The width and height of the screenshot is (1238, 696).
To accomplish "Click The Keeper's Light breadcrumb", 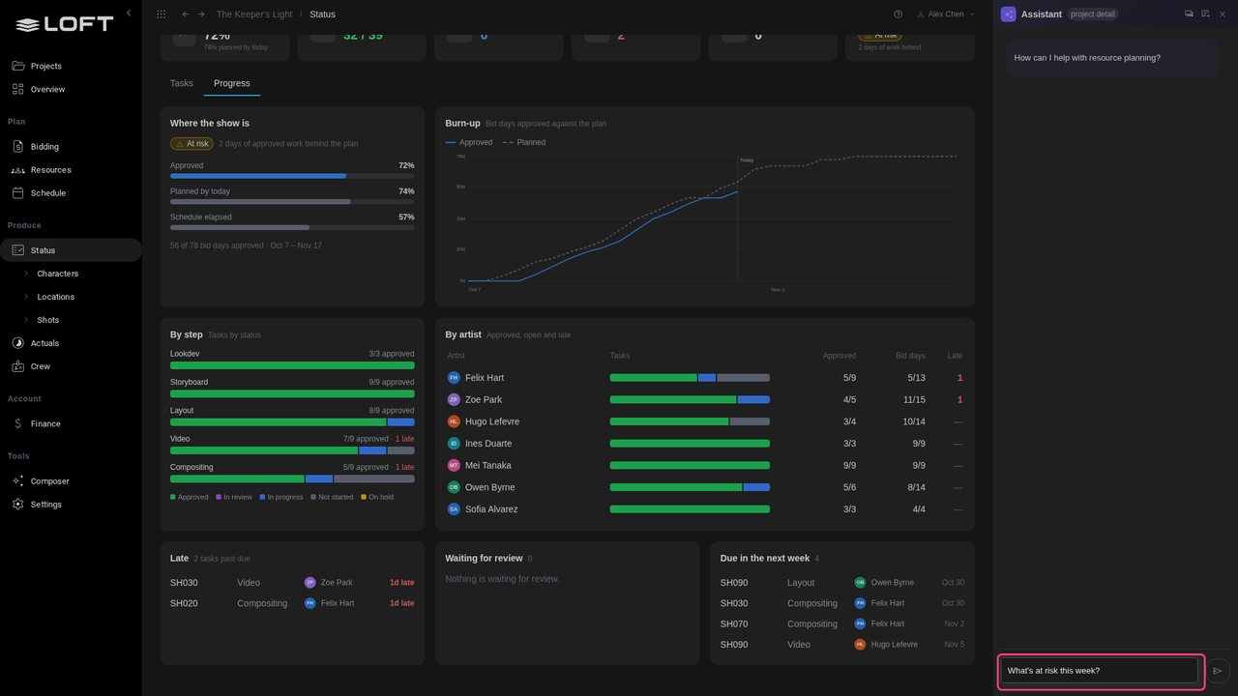I will [x=253, y=14].
